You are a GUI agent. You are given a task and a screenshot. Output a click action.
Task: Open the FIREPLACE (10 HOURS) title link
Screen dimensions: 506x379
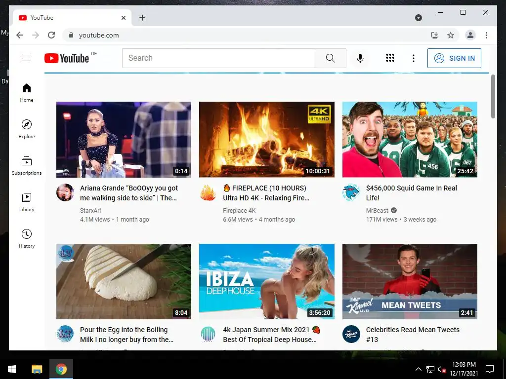tap(266, 193)
